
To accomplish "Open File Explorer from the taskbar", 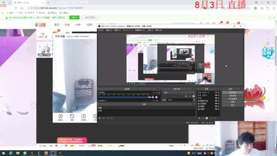I will 18,153.
